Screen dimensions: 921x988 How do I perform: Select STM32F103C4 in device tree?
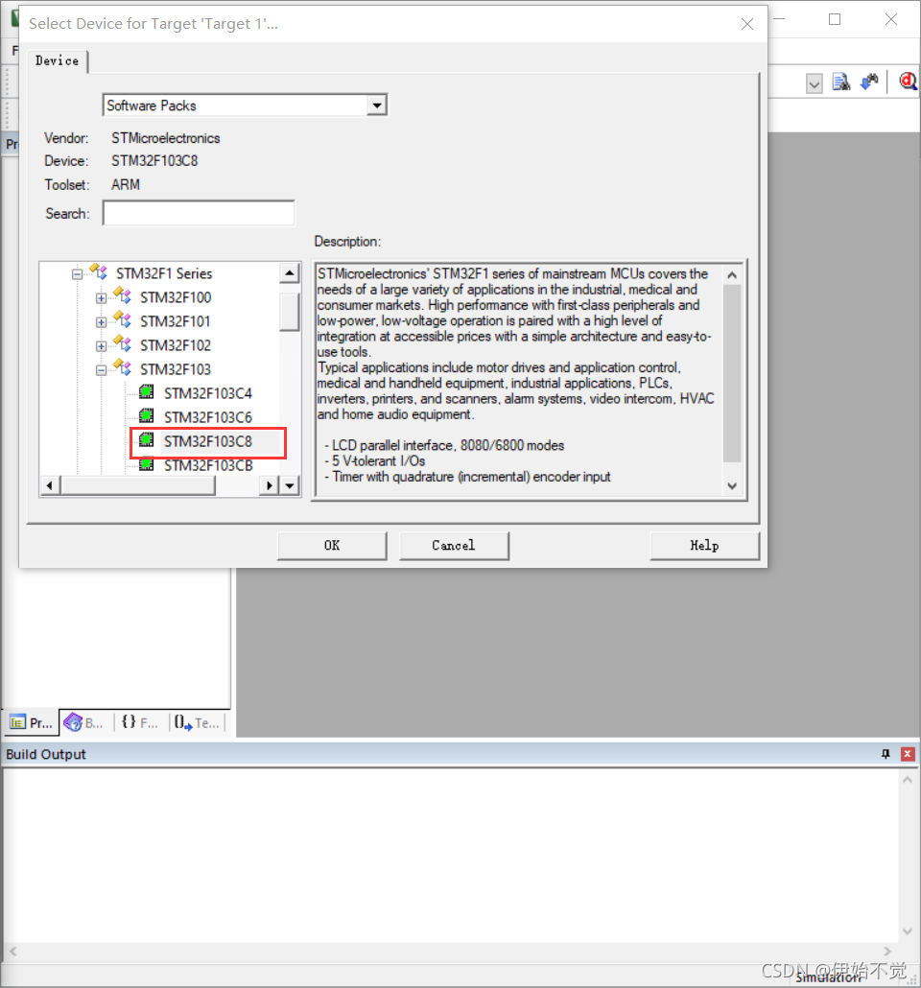pos(208,394)
